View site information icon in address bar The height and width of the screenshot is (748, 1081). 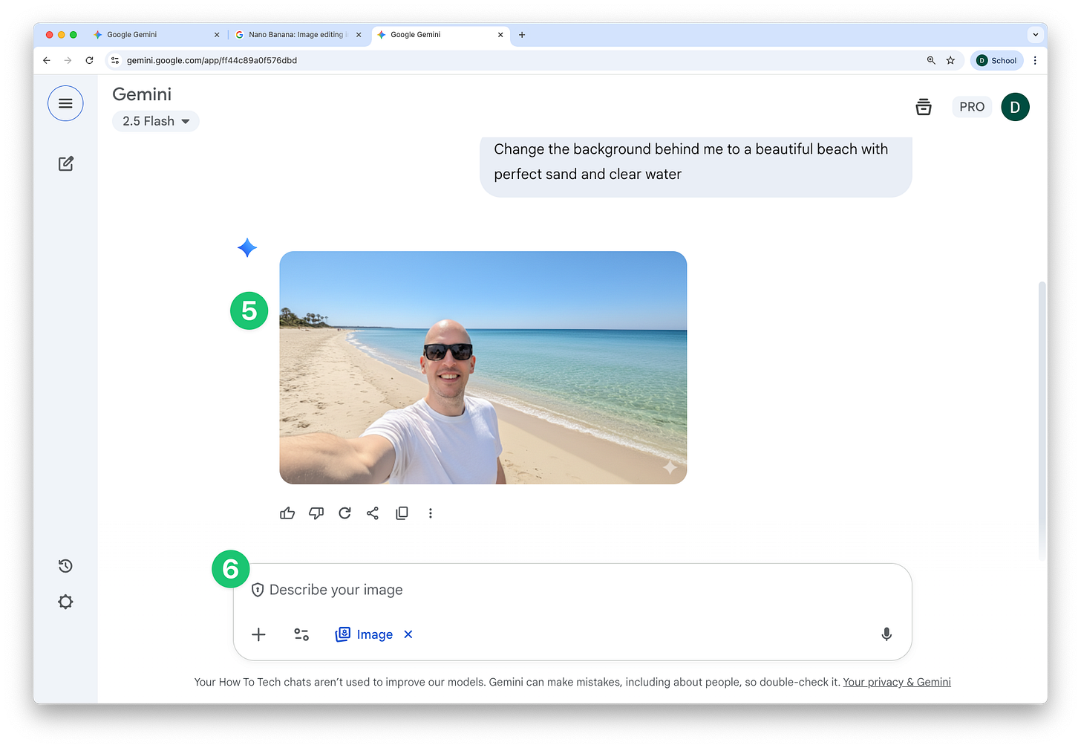tap(115, 61)
